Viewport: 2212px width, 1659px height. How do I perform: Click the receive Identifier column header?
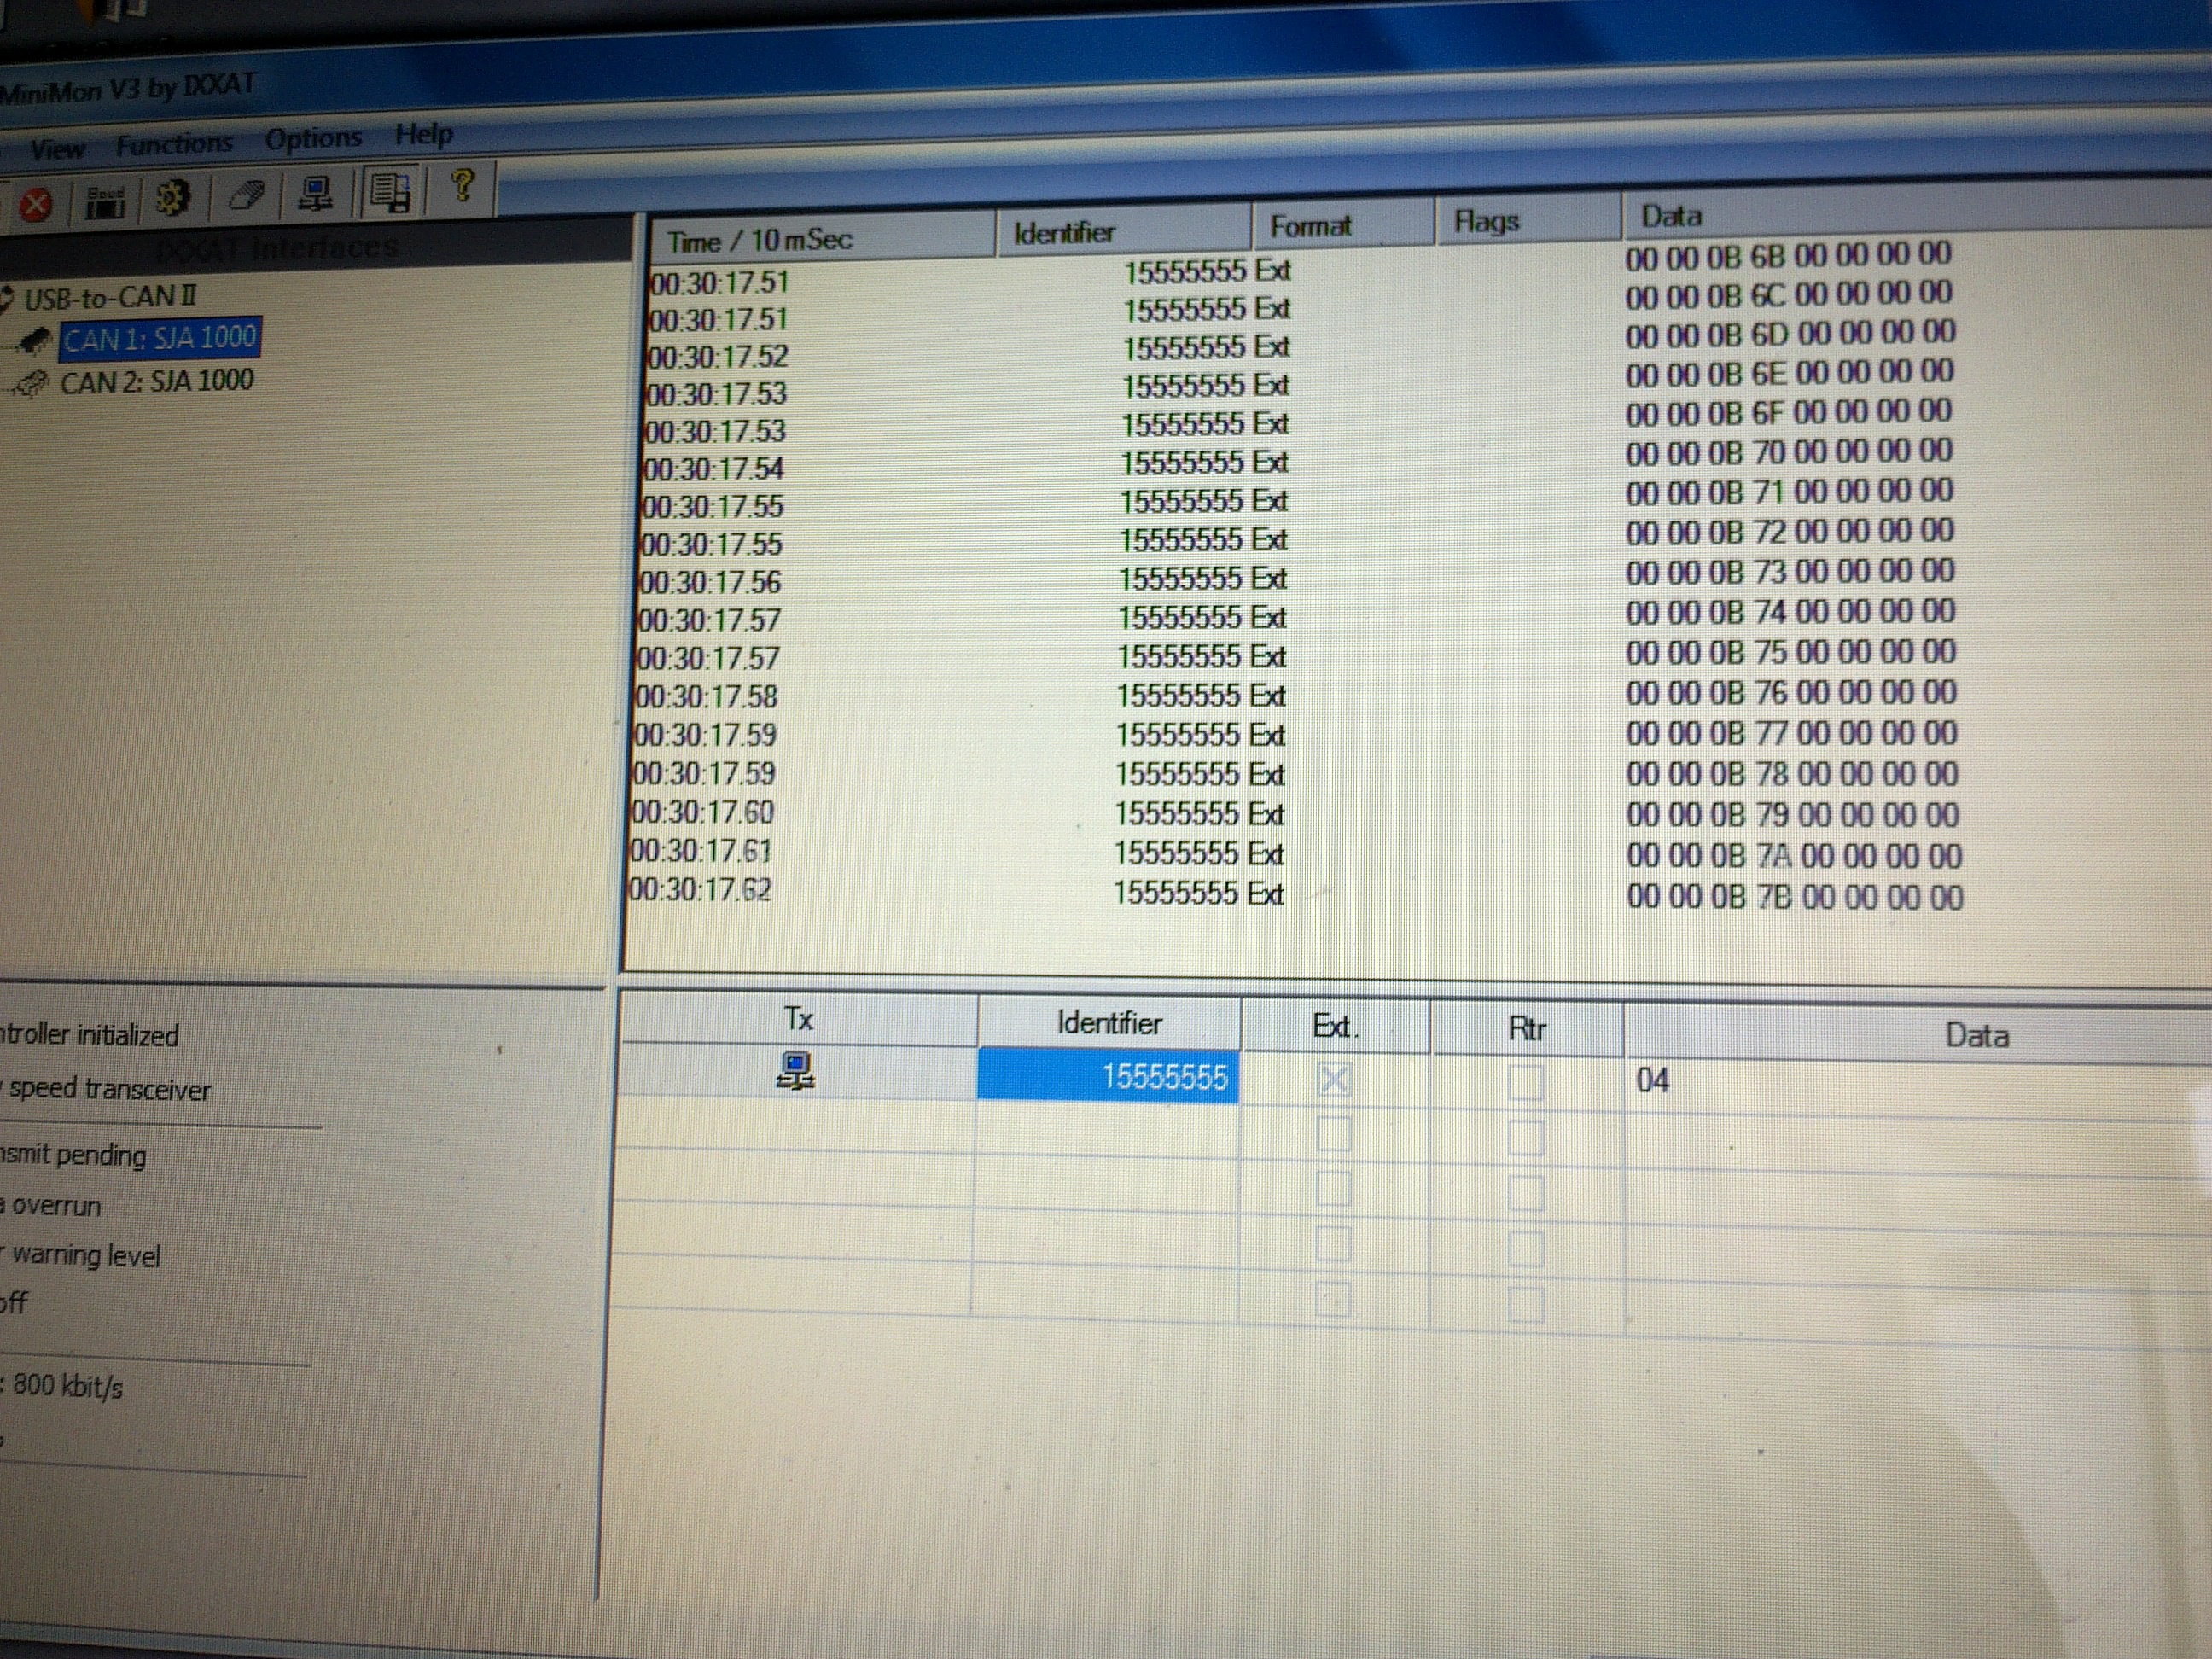click(x=1064, y=233)
